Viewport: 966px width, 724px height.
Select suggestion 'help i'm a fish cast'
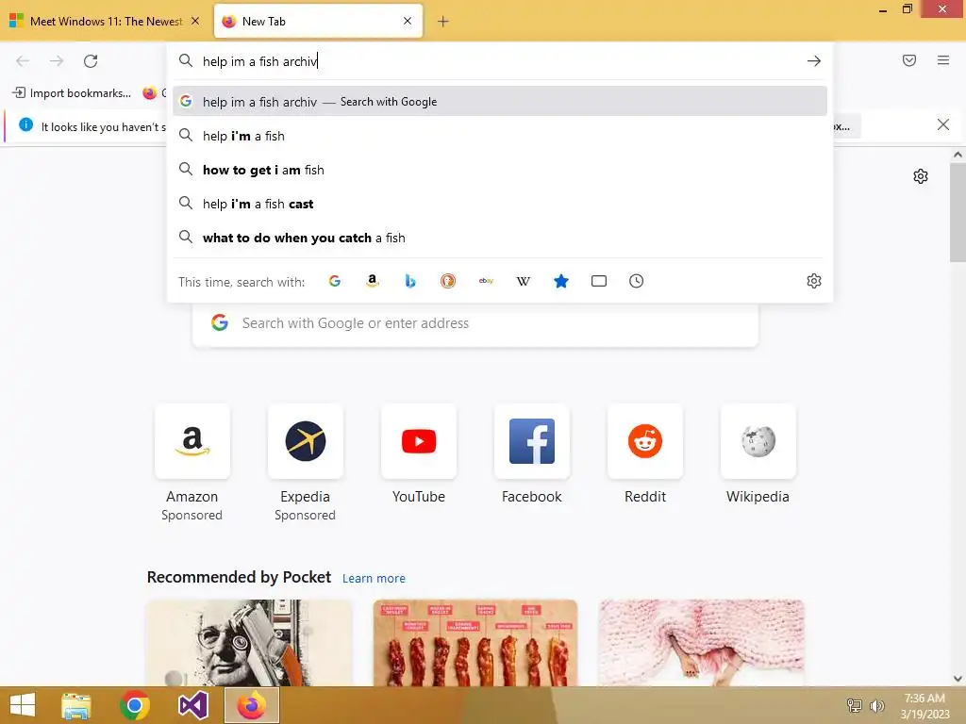click(500, 204)
